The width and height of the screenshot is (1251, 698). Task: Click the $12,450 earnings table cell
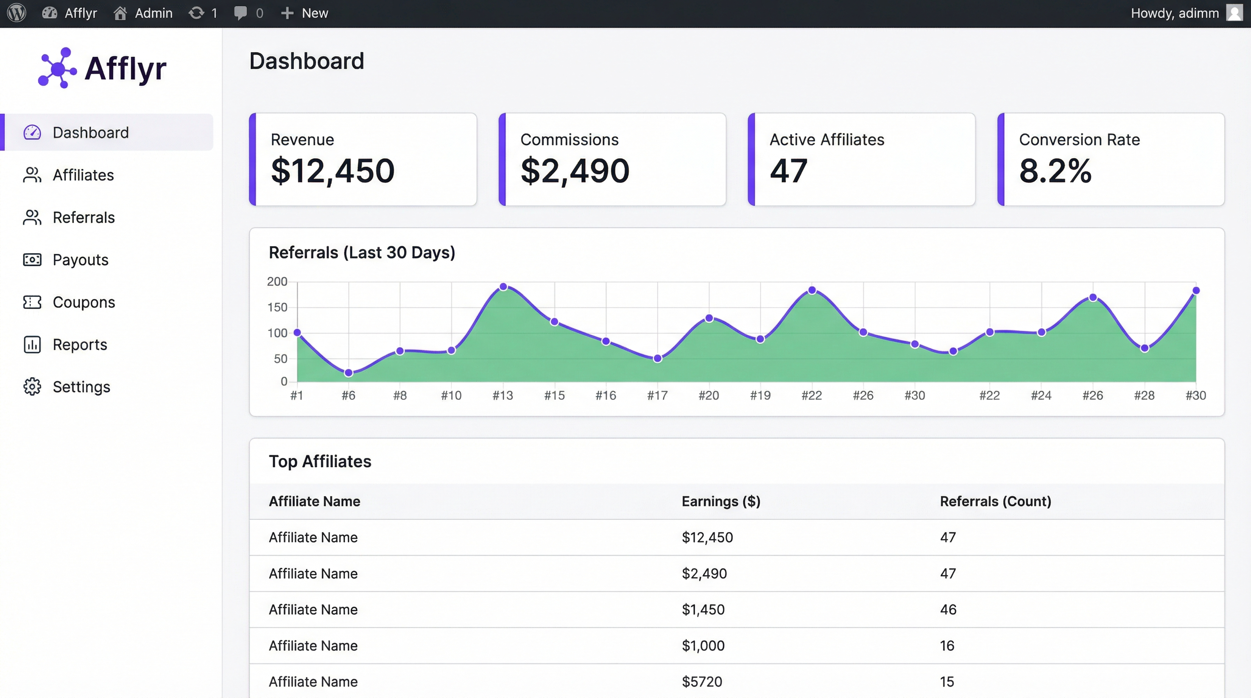[x=708, y=537]
